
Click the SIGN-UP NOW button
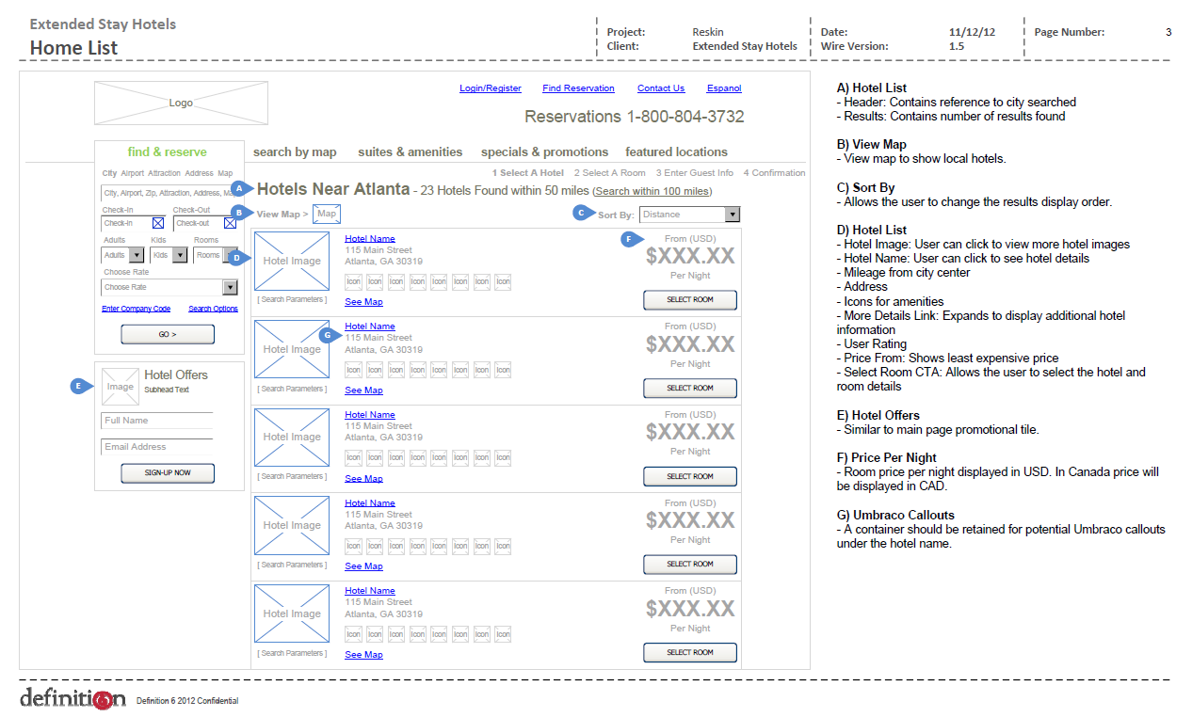[168, 473]
